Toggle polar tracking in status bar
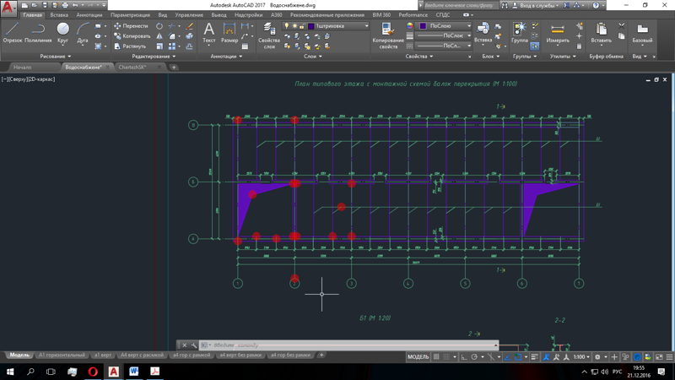The image size is (675, 380). pyautogui.click(x=474, y=356)
